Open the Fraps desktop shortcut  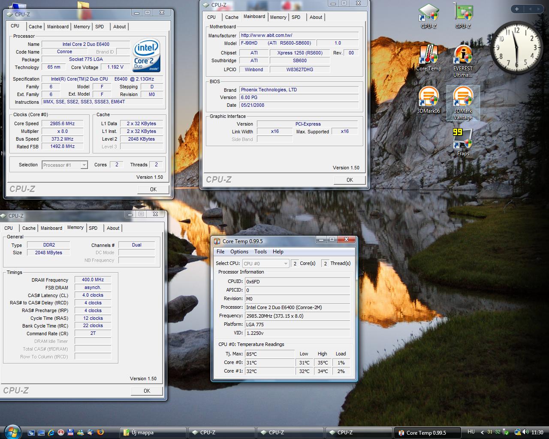point(463,142)
